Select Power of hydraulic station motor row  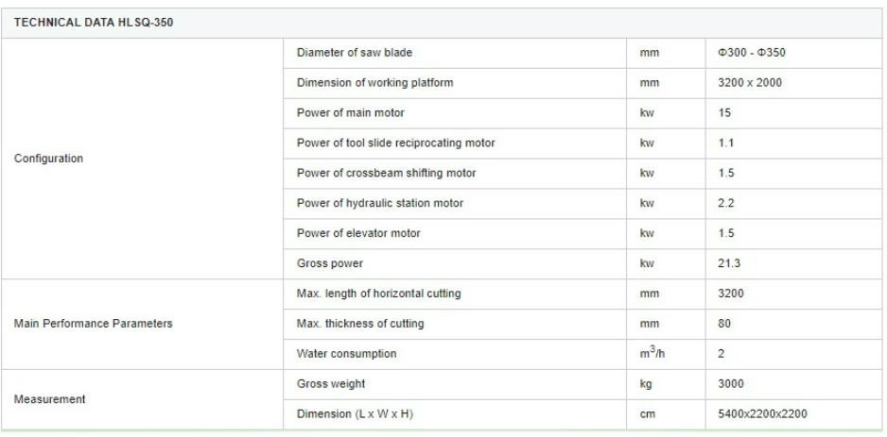click(583, 203)
